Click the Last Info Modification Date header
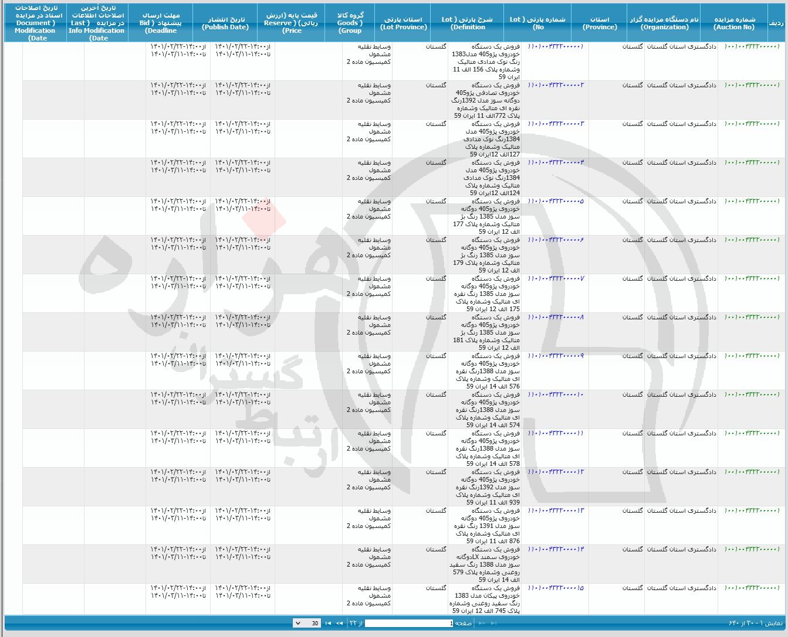Screen dimensions: 788x637 (96, 23)
